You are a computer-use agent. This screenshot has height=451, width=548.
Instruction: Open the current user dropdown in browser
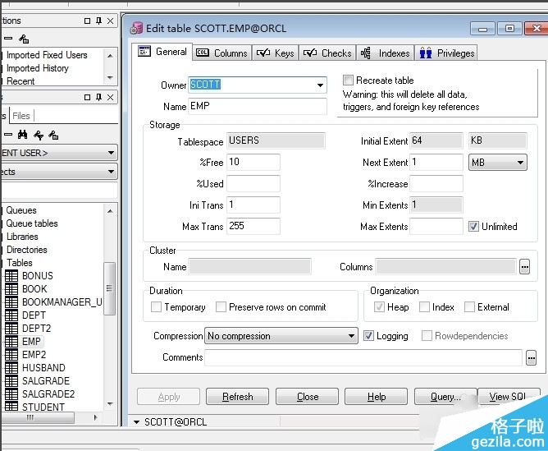coord(111,153)
